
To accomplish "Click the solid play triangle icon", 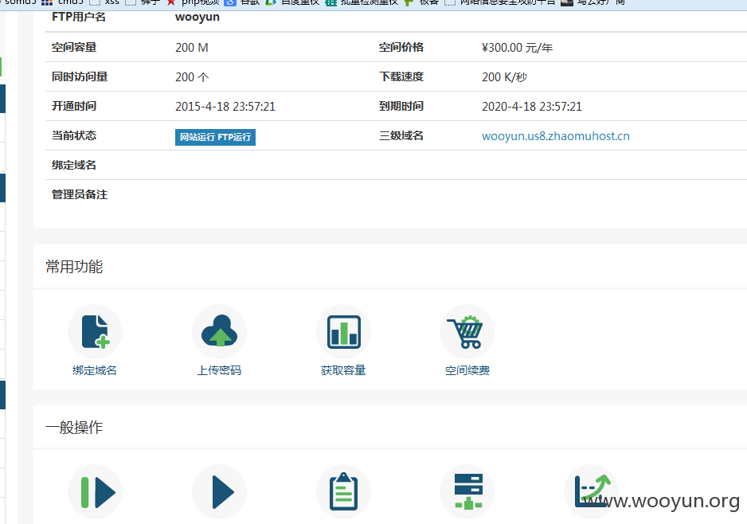I will click(219, 492).
